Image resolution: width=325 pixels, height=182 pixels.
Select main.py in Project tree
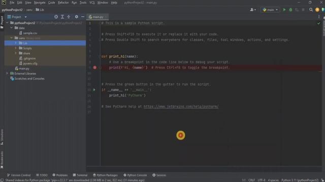24,69
